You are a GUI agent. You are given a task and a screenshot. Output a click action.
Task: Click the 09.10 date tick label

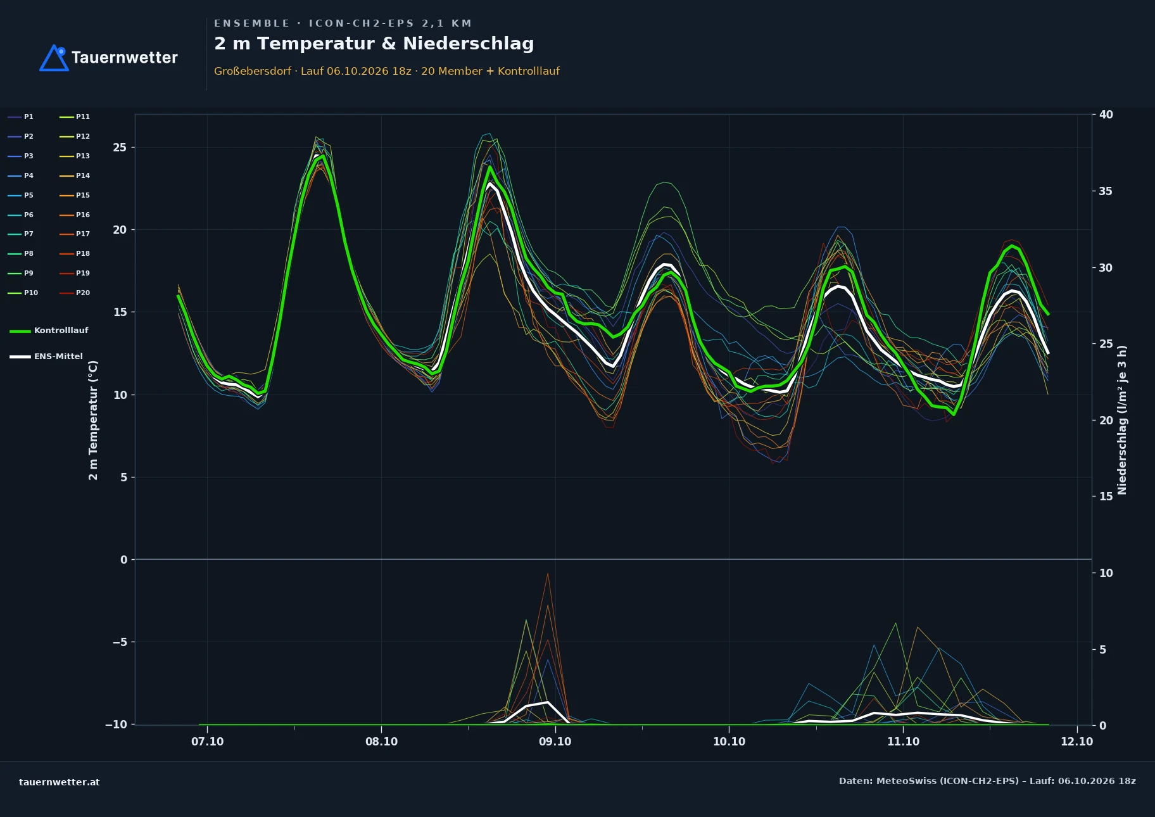click(555, 742)
